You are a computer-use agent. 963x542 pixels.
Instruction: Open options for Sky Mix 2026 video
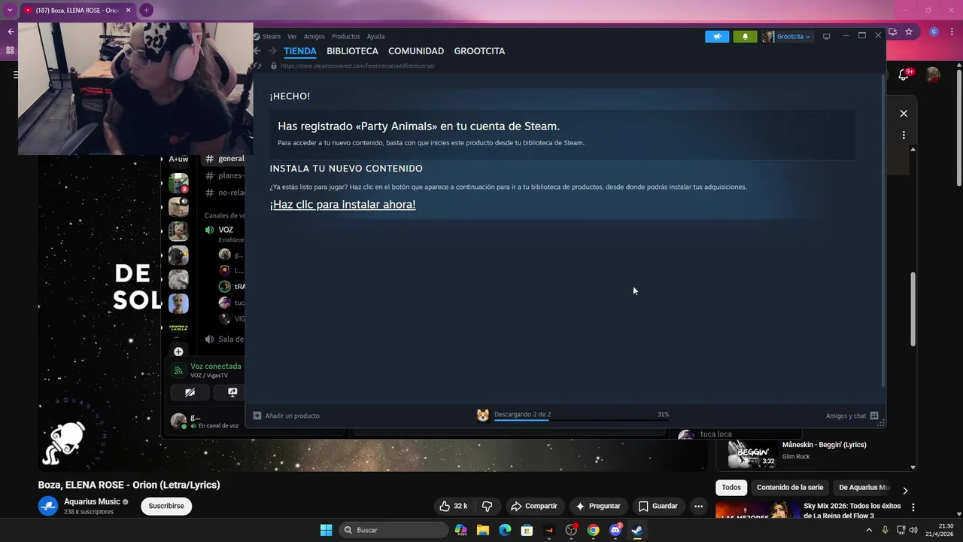(x=913, y=507)
